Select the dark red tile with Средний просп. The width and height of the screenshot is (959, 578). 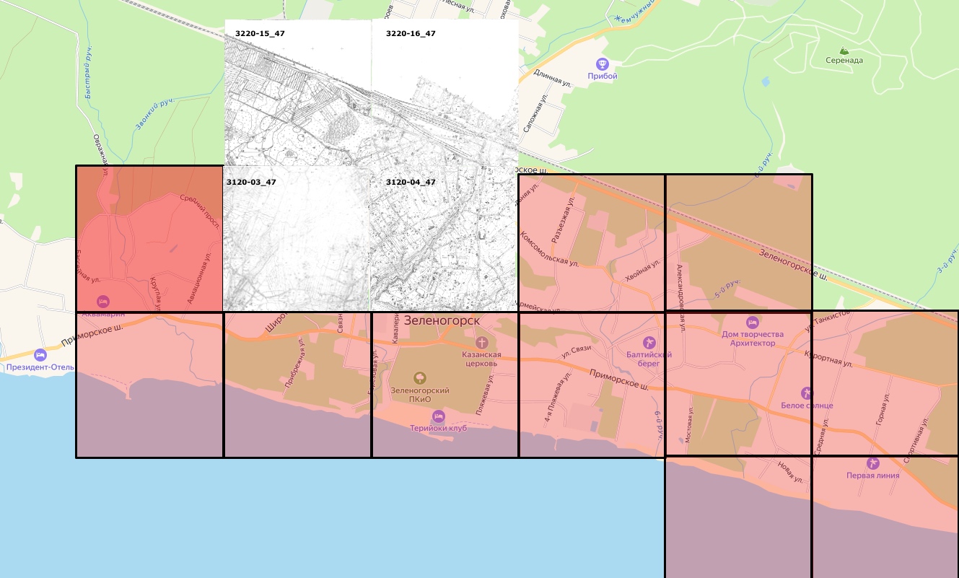(149, 238)
